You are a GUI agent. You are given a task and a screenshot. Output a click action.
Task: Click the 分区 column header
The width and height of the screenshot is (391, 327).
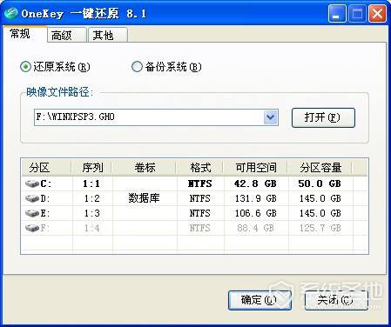[x=46, y=168]
